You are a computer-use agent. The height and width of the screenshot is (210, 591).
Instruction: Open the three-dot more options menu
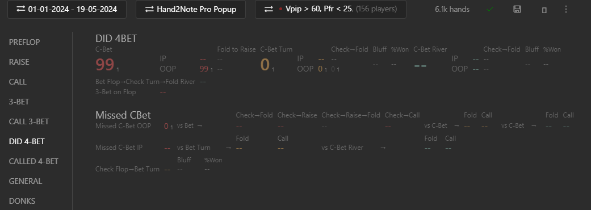[566, 9]
